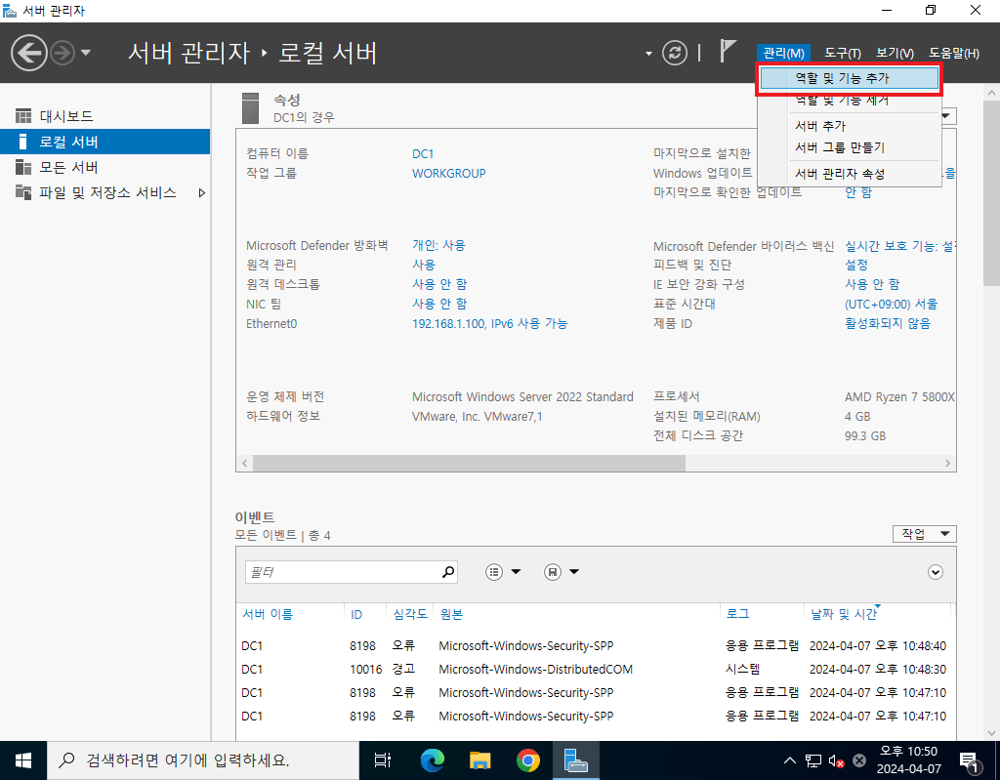This screenshot has height=780, width=1000.
Task: Open 서버 관리자 속성 menu entry
Action: point(849,174)
